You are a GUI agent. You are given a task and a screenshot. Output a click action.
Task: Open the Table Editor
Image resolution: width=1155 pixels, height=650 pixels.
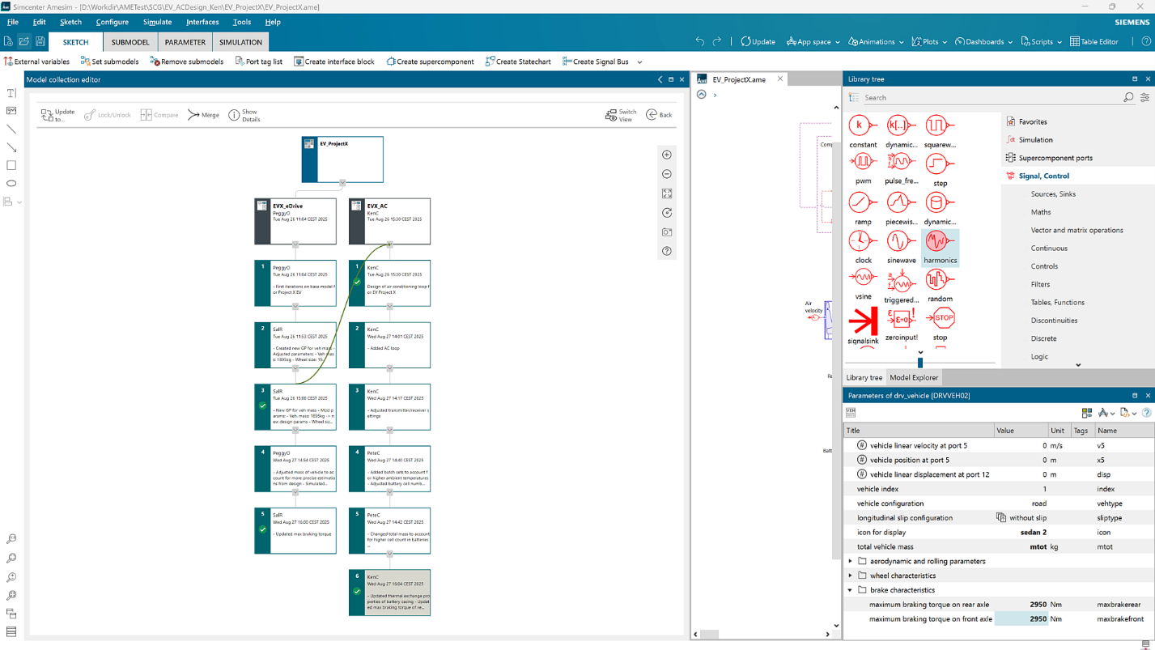pos(1093,42)
